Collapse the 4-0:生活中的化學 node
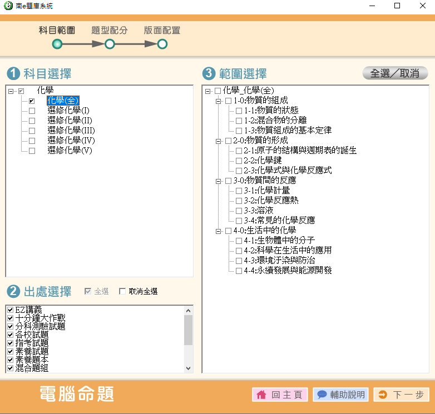The width and height of the screenshot is (435, 414). tap(218, 231)
